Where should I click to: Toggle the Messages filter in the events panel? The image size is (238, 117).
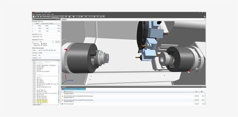coord(82,89)
